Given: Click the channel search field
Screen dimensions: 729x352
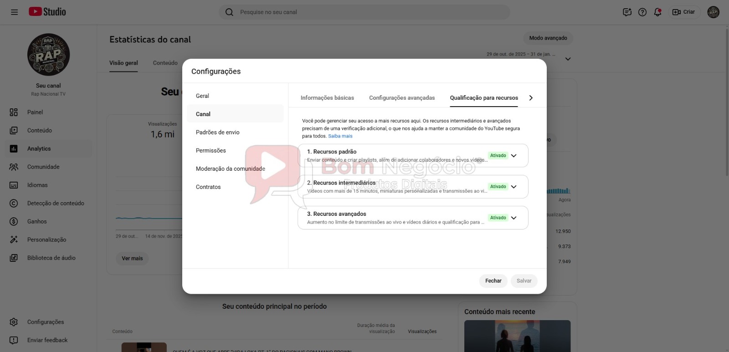Looking at the screenshot, I should (x=364, y=12).
